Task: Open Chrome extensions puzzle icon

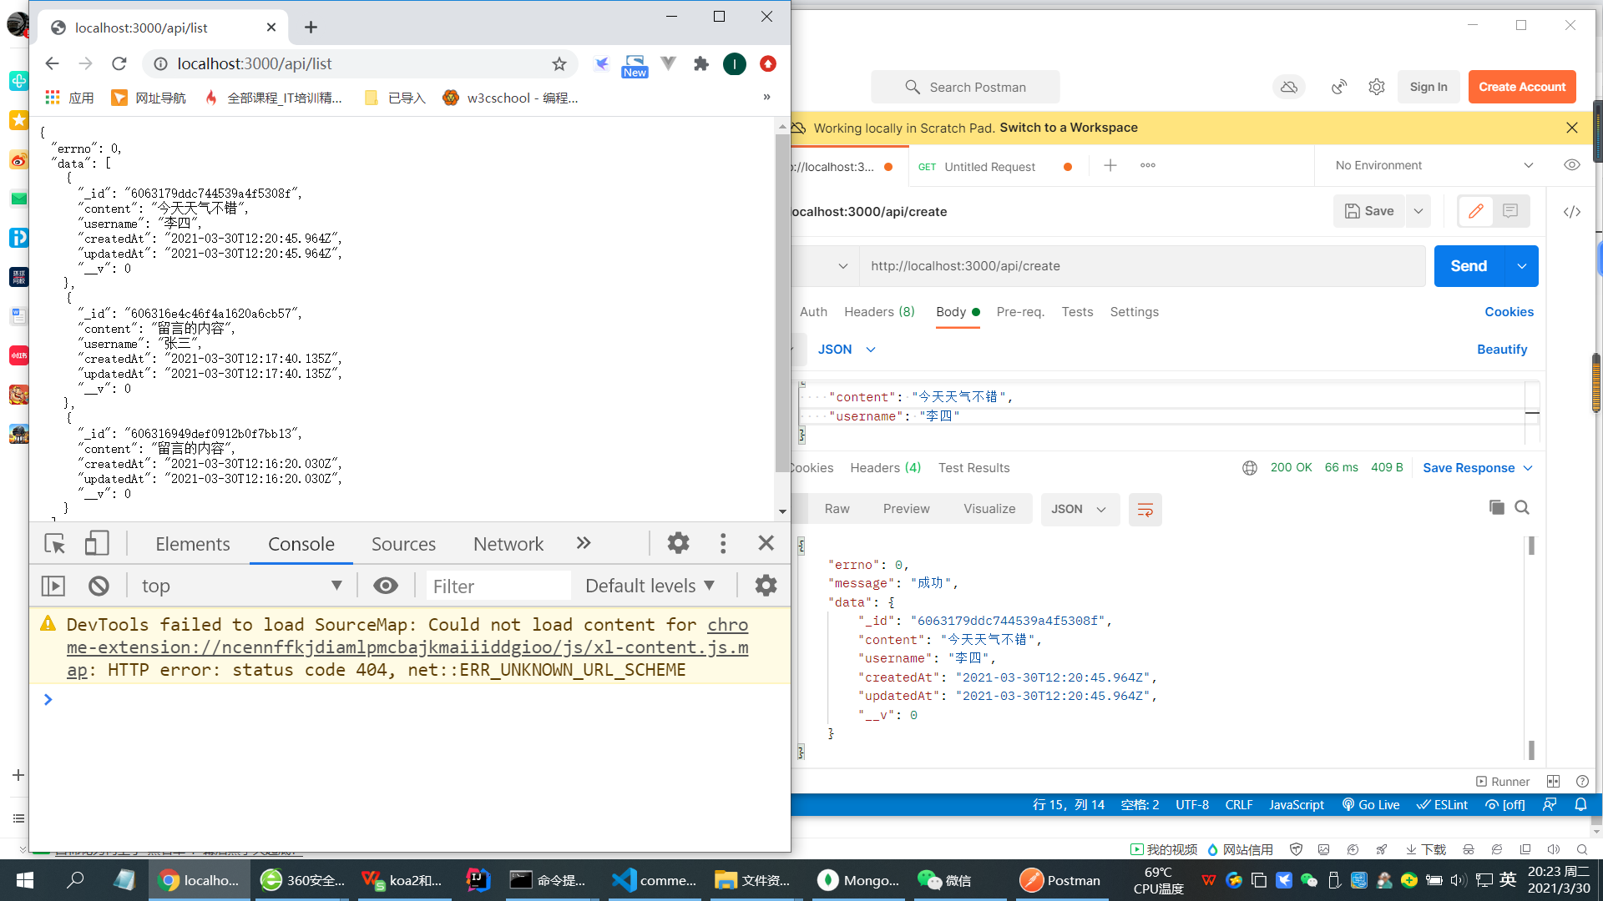Action: click(701, 63)
